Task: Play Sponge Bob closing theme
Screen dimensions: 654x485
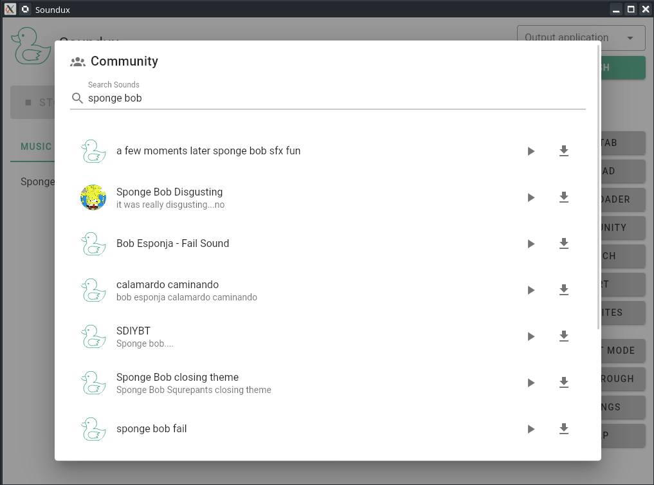Action: 531,383
